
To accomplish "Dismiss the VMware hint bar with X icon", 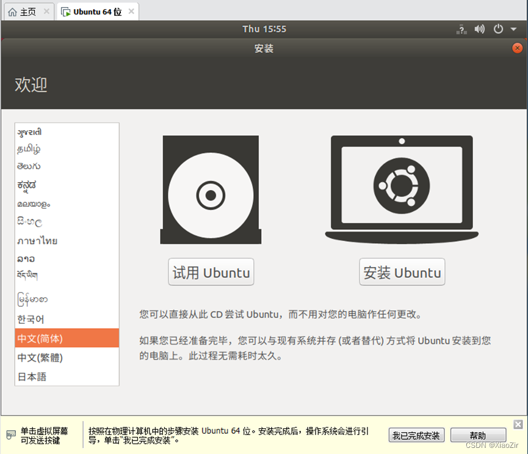I will point(518,424).
